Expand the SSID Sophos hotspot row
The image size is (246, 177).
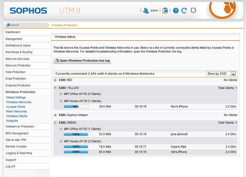[x=55, y=115]
